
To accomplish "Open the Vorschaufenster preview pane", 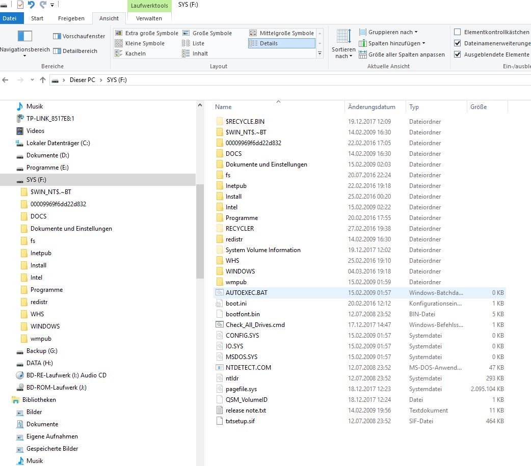I will tap(79, 36).
